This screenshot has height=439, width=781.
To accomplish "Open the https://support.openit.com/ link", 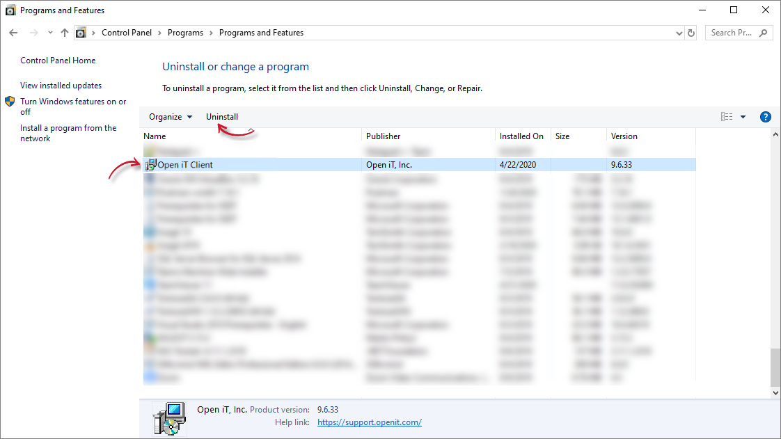I will [369, 422].
